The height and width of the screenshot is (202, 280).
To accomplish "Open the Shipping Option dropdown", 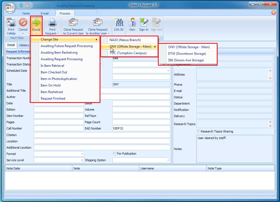I will click(x=168, y=160).
